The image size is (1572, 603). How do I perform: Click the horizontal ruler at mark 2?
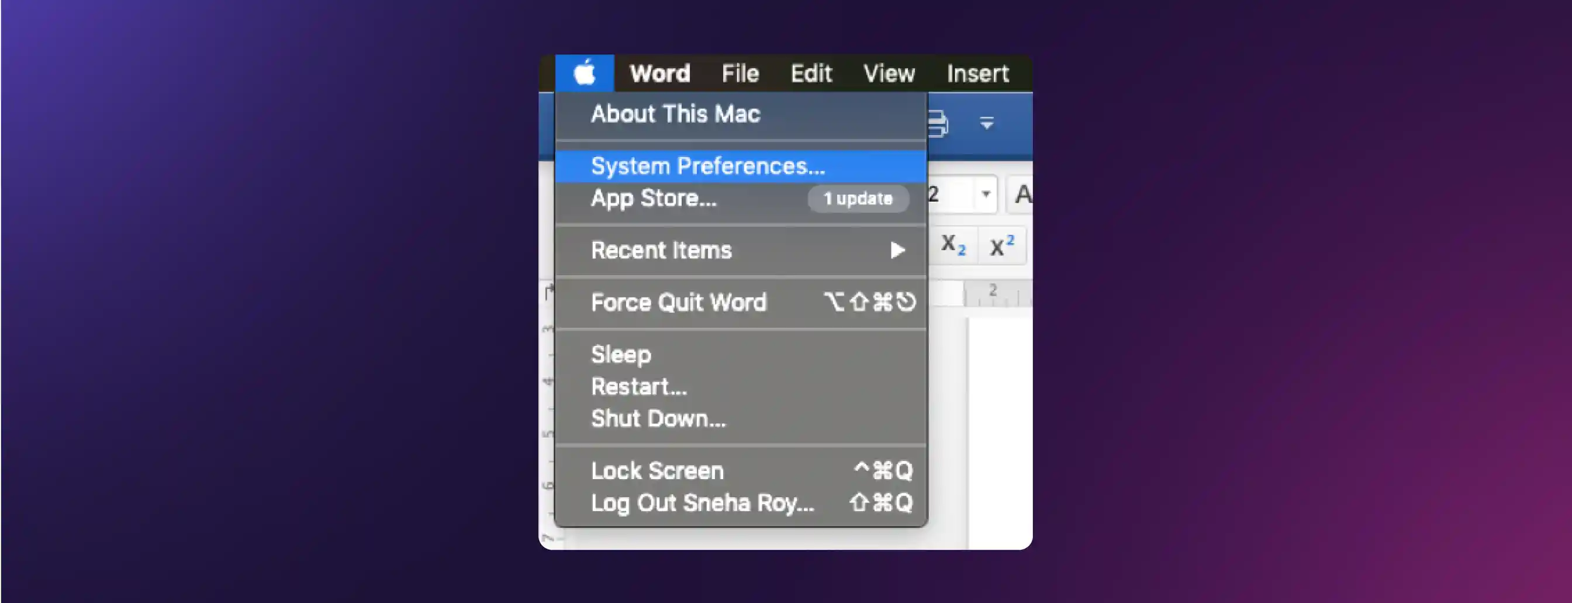pos(993,291)
